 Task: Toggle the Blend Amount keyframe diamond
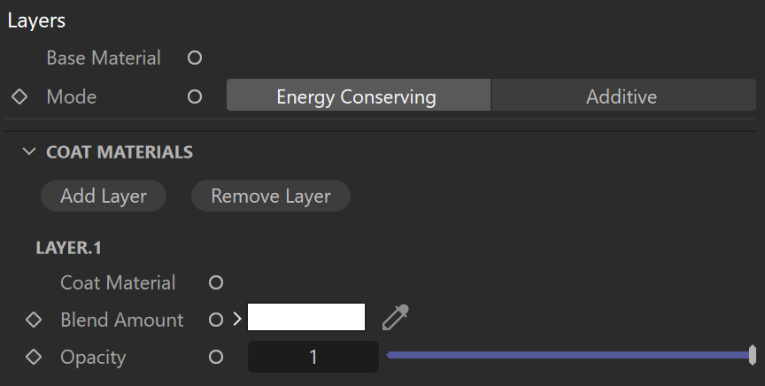pyautogui.click(x=34, y=320)
